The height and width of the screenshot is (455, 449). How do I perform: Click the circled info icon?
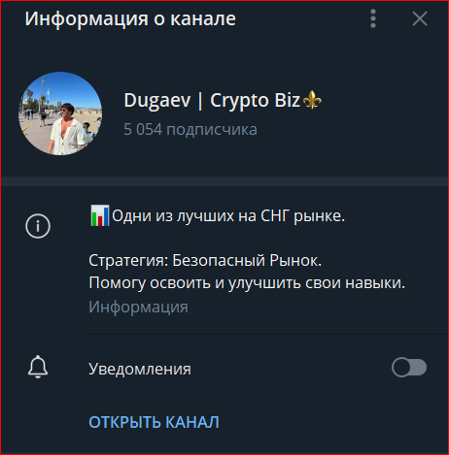coord(38,226)
